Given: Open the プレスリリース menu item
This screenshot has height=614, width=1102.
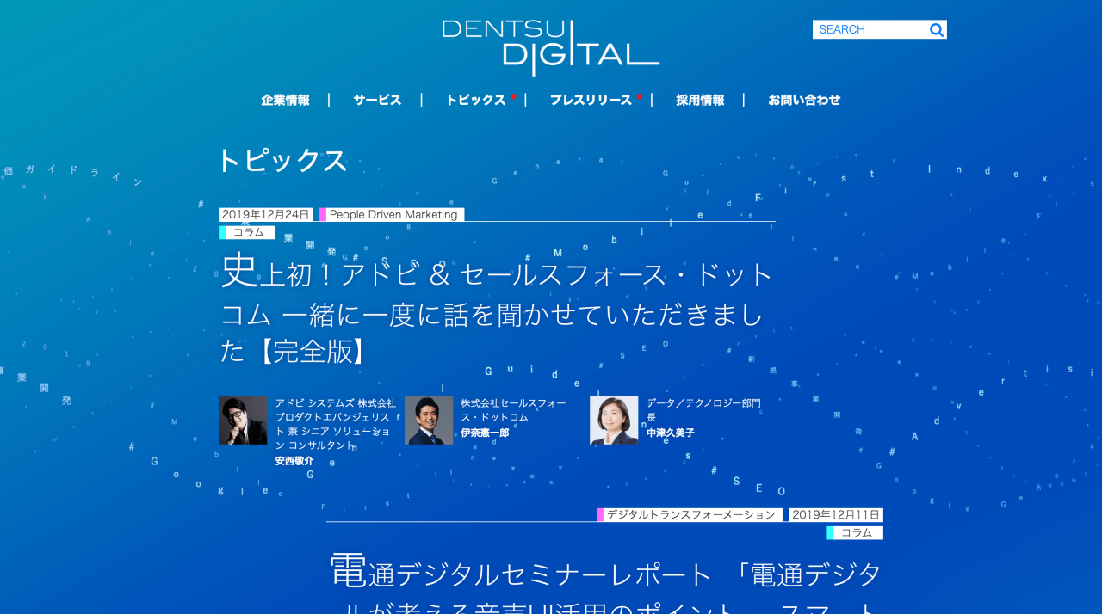Looking at the screenshot, I should [x=591, y=100].
